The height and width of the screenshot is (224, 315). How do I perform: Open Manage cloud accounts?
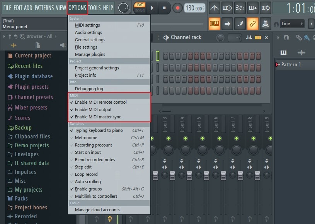pos(109,210)
